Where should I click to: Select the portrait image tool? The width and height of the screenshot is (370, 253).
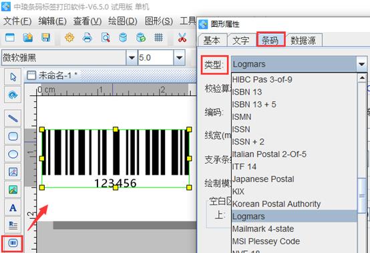click(13, 172)
